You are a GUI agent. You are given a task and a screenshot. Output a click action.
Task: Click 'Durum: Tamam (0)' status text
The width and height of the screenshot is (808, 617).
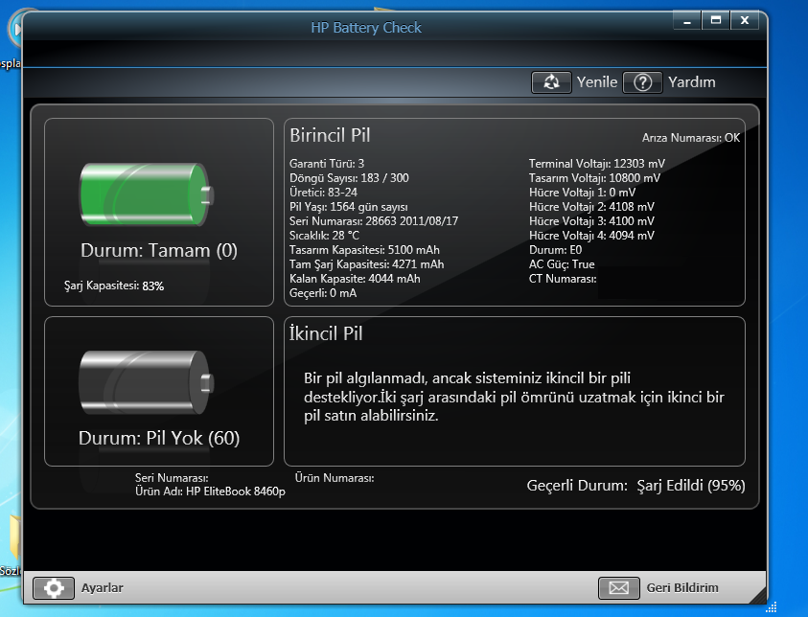coord(159,251)
